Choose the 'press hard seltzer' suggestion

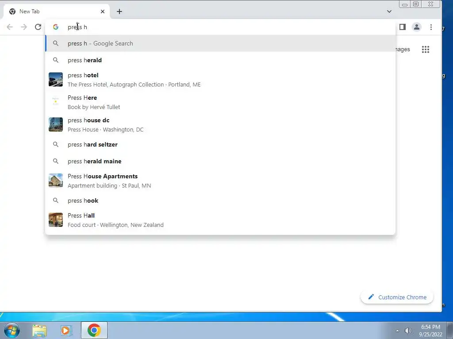[x=220, y=144]
